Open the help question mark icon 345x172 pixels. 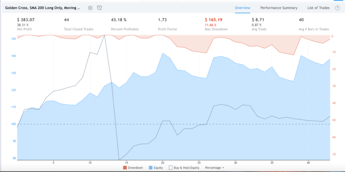click(337, 8)
